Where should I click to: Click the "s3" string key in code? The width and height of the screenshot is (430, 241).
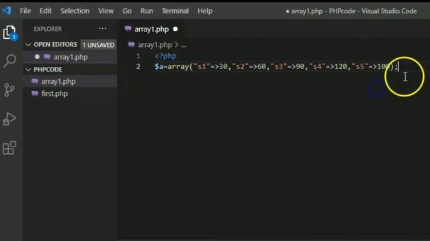click(x=279, y=66)
